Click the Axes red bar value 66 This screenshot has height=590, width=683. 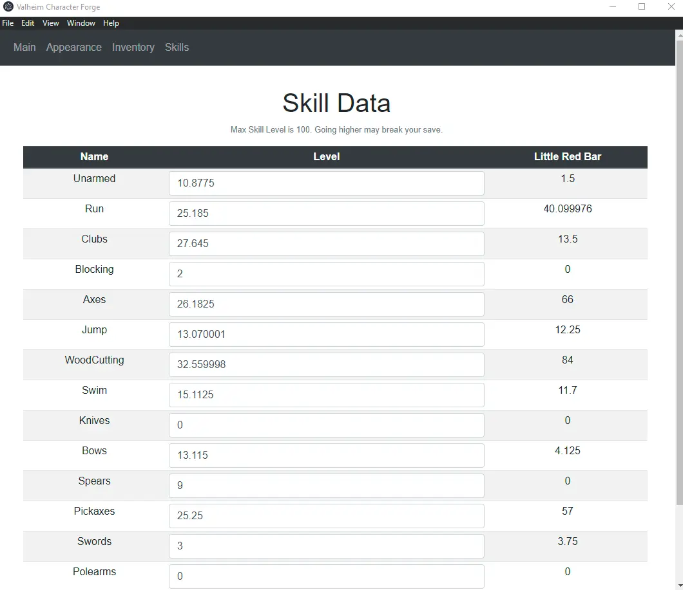coord(568,299)
